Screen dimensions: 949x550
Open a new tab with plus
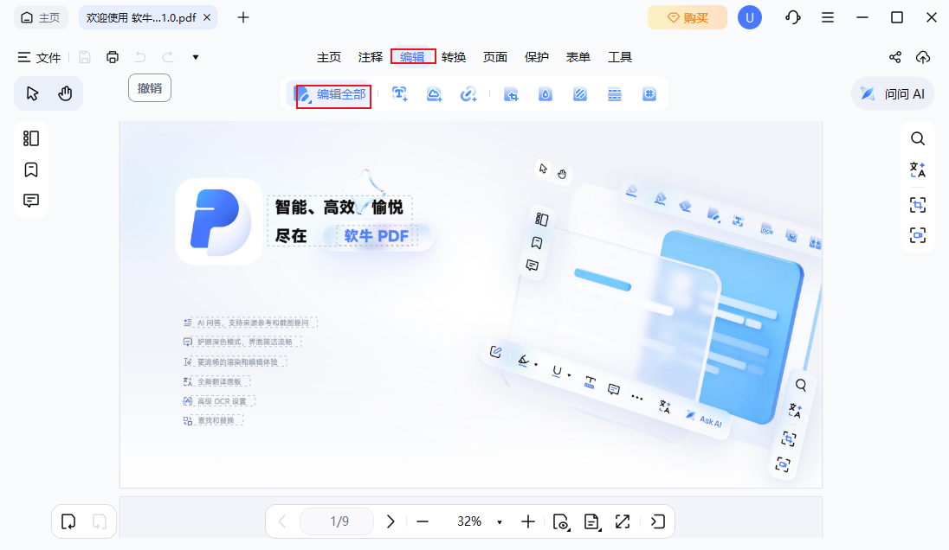(243, 17)
